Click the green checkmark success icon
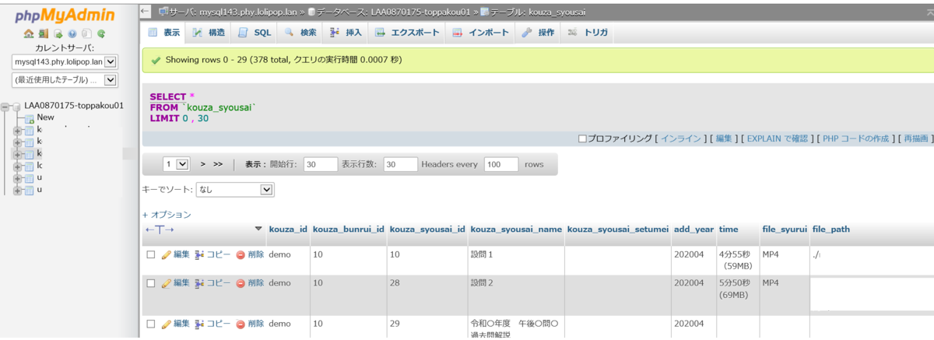Screen dimensions: 934x340 156,60
